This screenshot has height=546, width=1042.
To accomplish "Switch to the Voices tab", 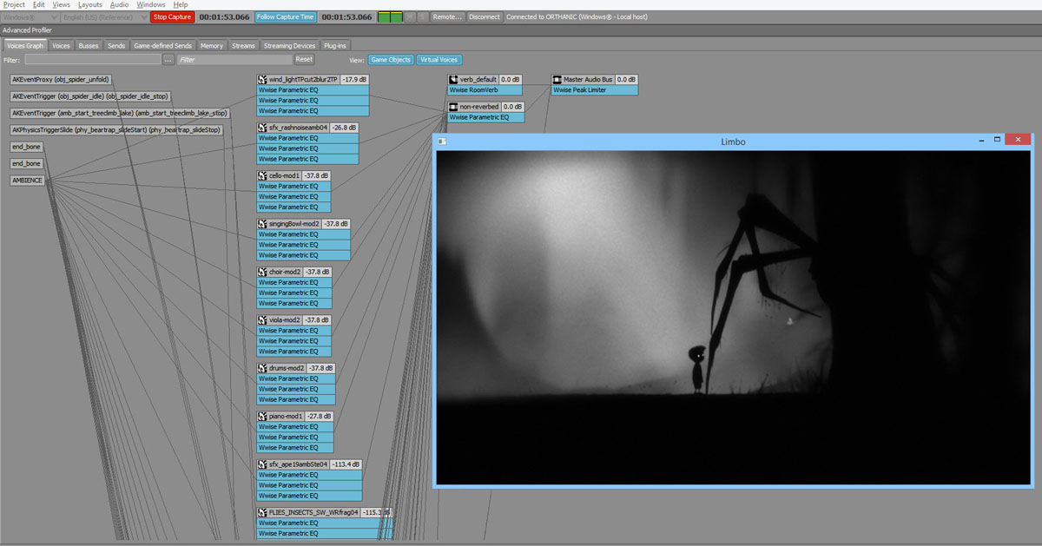I will coord(61,45).
